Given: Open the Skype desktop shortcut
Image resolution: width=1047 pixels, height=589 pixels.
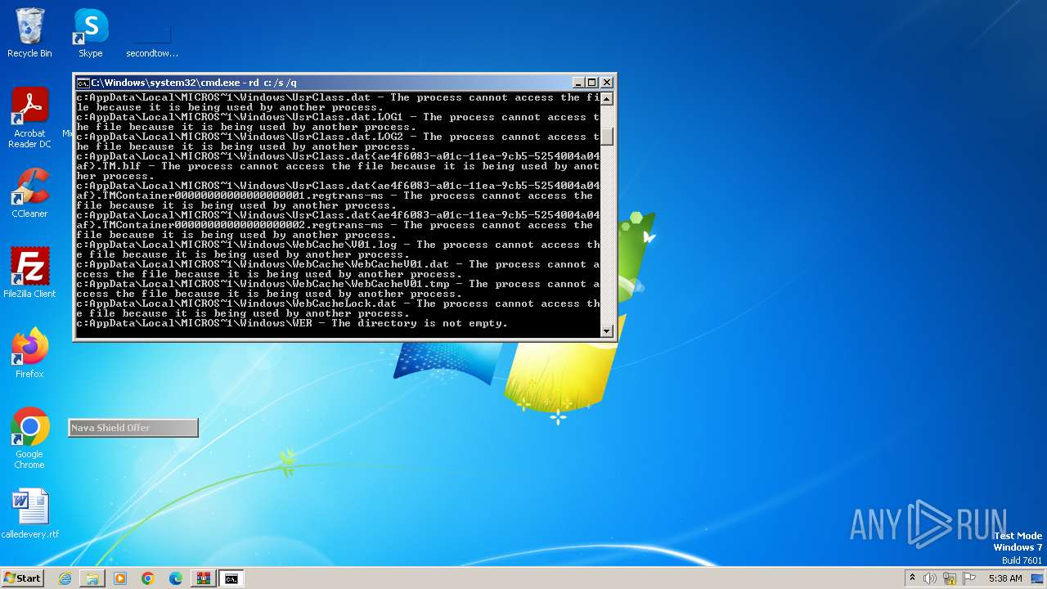Looking at the screenshot, I should (x=90, y=34).
